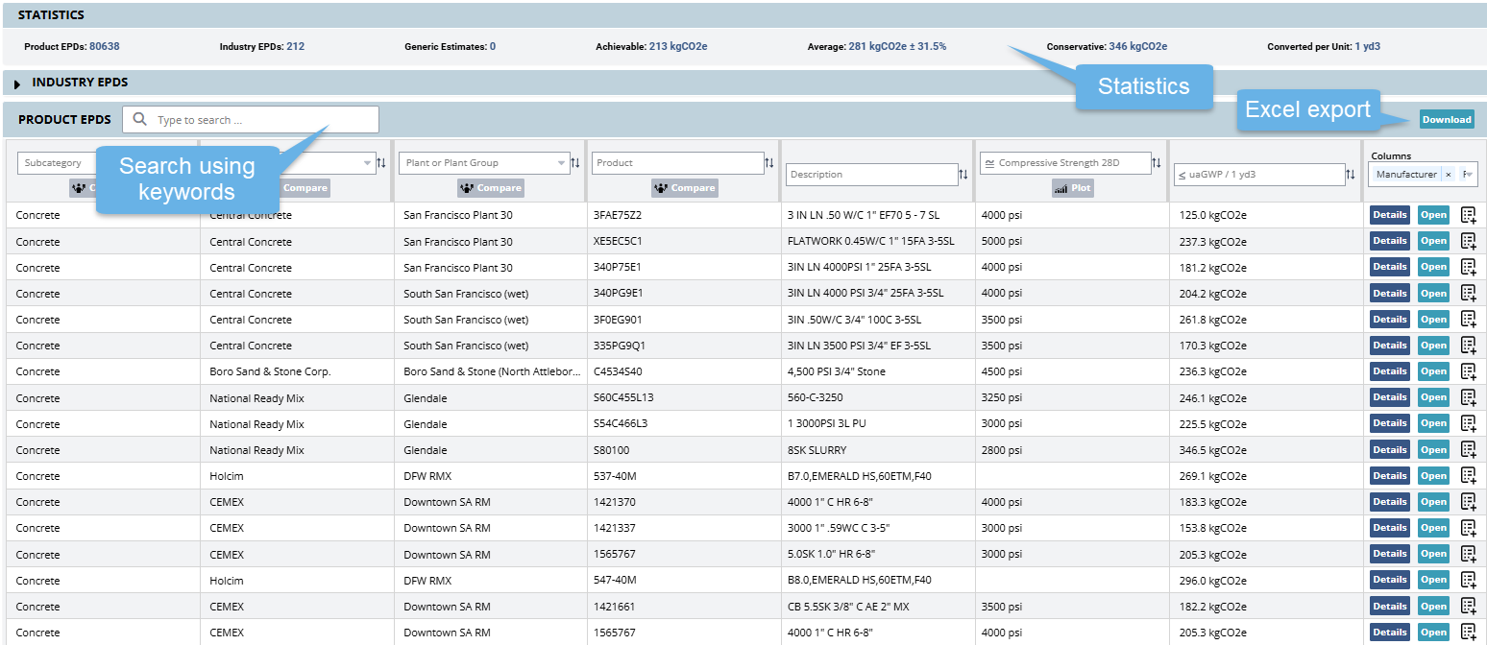
Task: Open the EPD for product XE5EC5C1
Action: (1433, 241)
